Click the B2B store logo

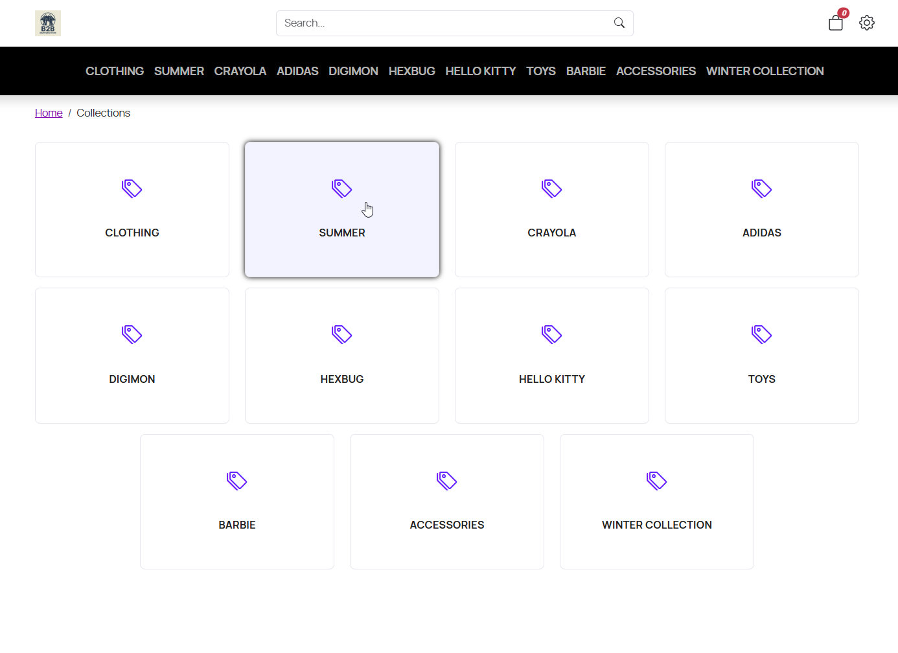tap(48, 23)
